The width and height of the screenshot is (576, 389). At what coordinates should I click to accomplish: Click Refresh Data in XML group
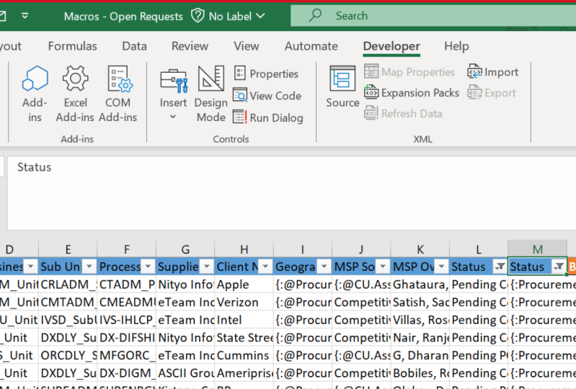[x=403, y=113]
